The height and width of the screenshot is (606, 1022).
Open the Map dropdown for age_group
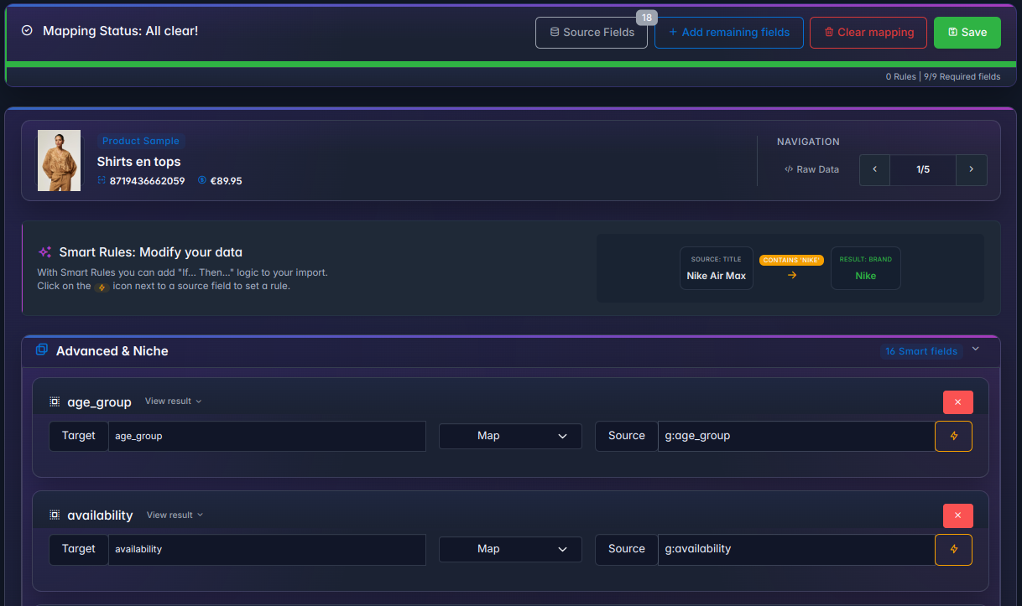tap(510, 436)
